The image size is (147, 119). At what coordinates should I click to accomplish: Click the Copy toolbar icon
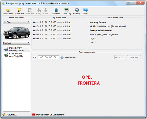click(x=38, y=11)
